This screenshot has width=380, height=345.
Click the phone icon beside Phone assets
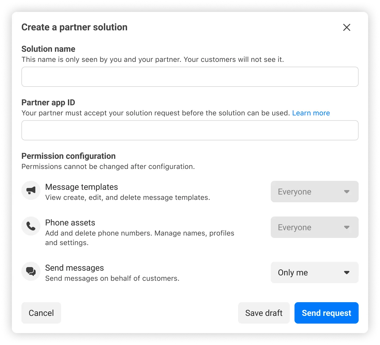[x=31, y=226]
